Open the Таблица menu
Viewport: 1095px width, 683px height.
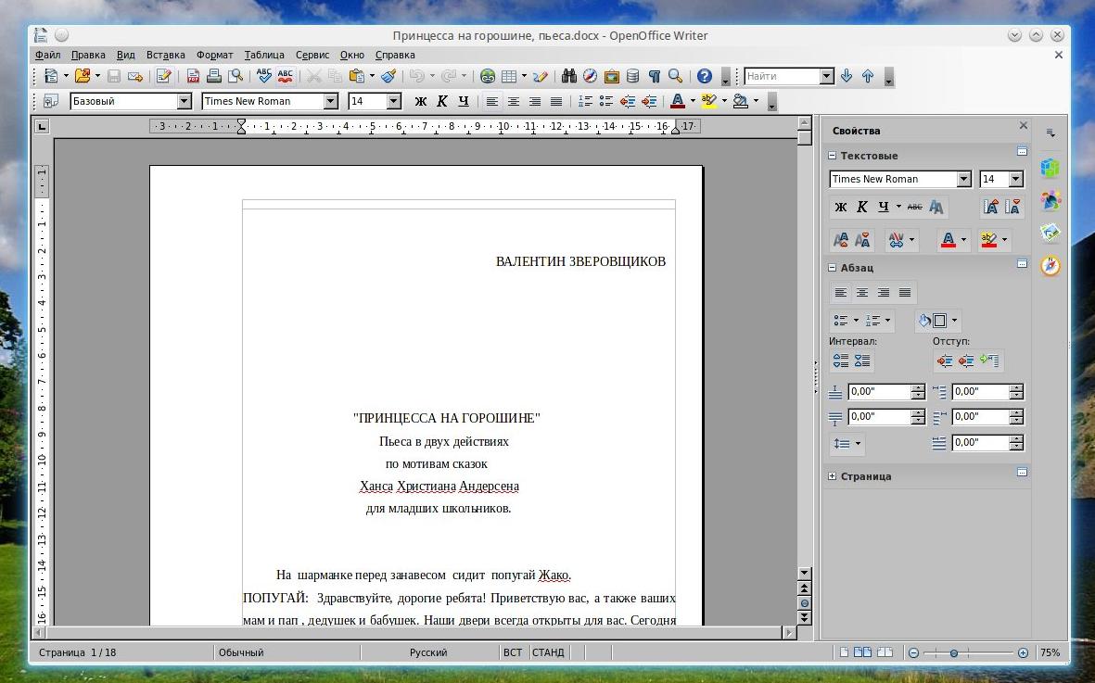point(264,55)
